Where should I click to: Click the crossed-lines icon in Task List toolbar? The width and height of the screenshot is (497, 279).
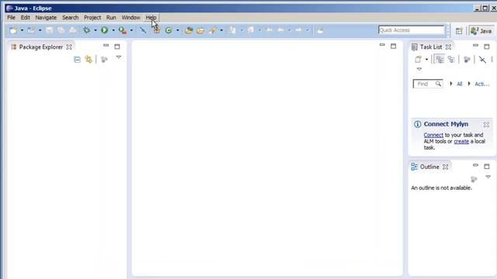pos(482,59)
